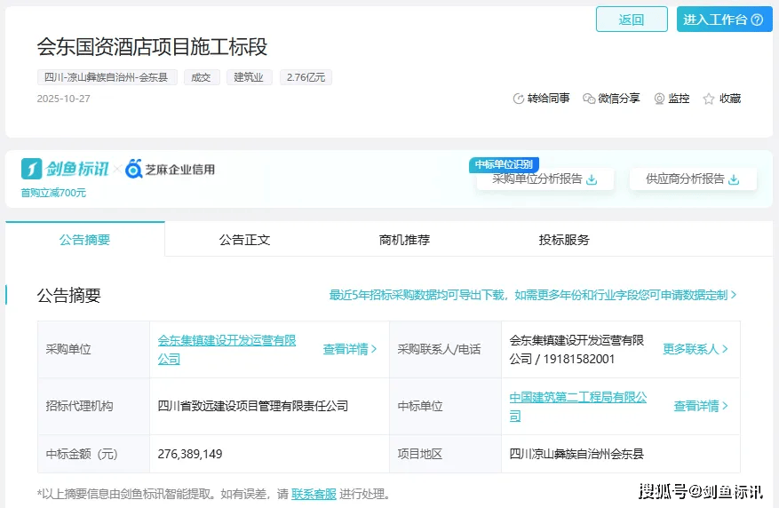Select the 投标服务 tab

(x=564, y=240)
